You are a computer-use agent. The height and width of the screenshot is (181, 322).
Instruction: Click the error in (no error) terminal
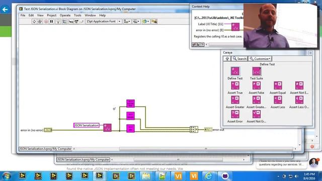[48, 130]
